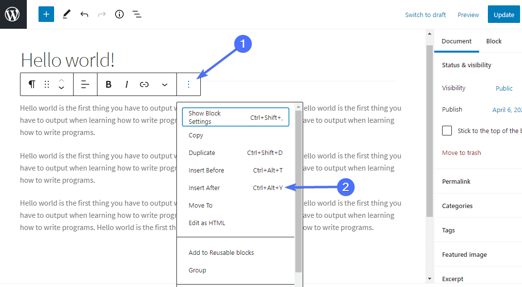Open the WordPress logo menu
The image size is (522, 287).
pos(13,14)
